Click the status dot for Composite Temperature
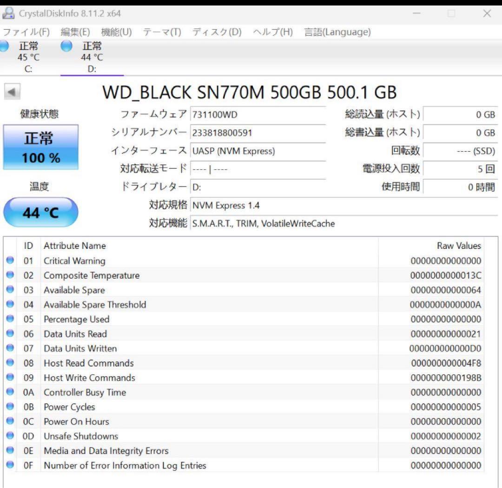 coord(10,275)
